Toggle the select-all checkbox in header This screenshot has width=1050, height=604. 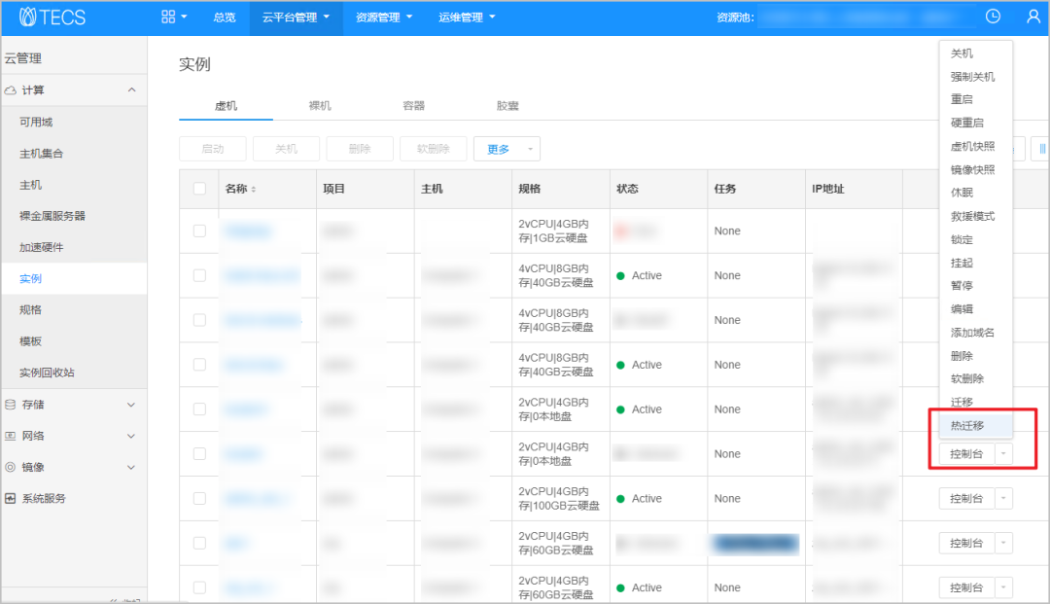[x=199, y=189]
